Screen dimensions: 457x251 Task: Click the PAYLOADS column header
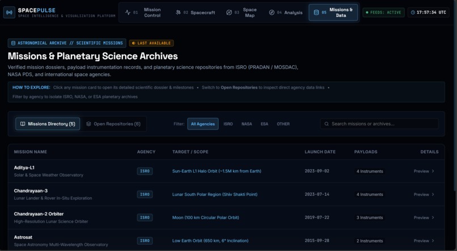[x=366, y=152]
